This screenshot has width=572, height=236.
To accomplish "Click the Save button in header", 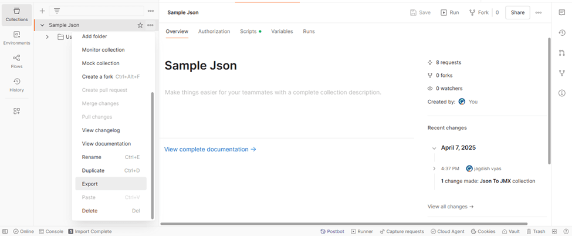I will (x=420, y=12).
